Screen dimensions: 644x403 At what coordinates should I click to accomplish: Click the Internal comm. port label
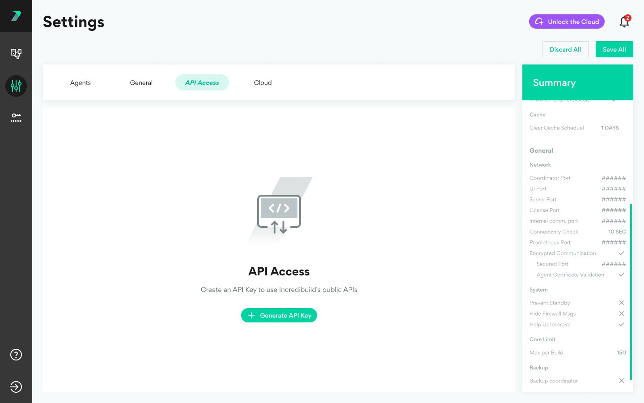tap(554, 221)
